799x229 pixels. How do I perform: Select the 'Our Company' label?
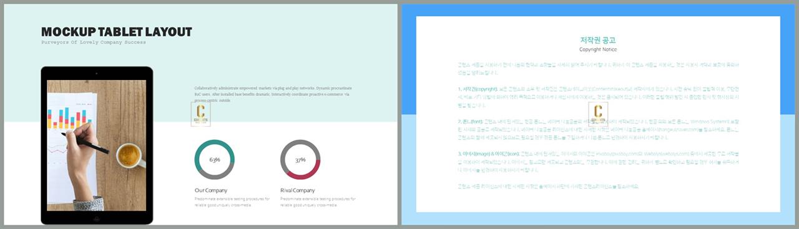click(x=211, y=190)
